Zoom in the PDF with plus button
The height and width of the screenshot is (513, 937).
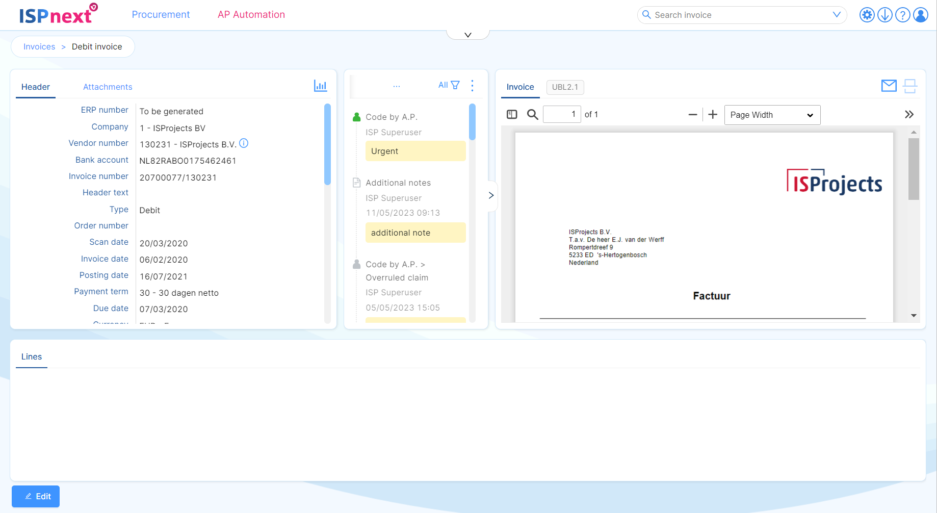[713, 115]
